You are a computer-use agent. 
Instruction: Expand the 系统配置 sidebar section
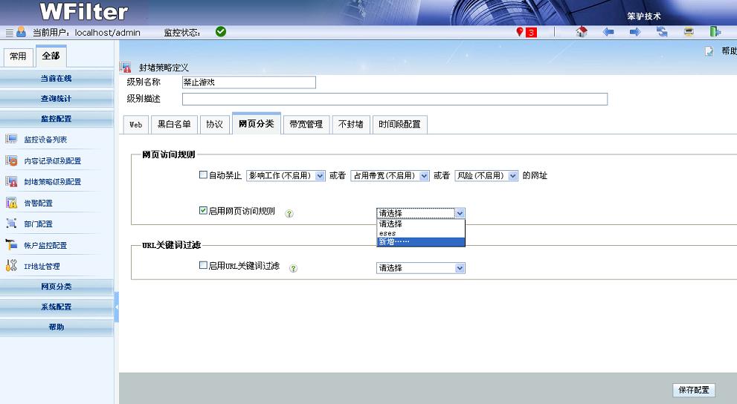pos(57,307)
